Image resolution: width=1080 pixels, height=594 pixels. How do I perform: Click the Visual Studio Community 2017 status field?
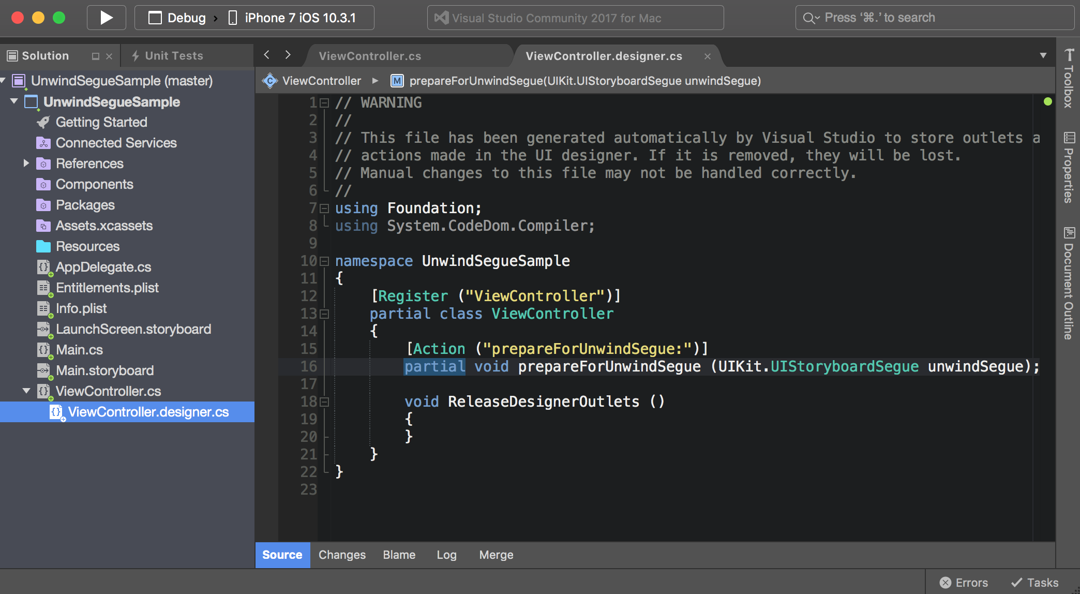pyautogui.click(x=575, y=18)
